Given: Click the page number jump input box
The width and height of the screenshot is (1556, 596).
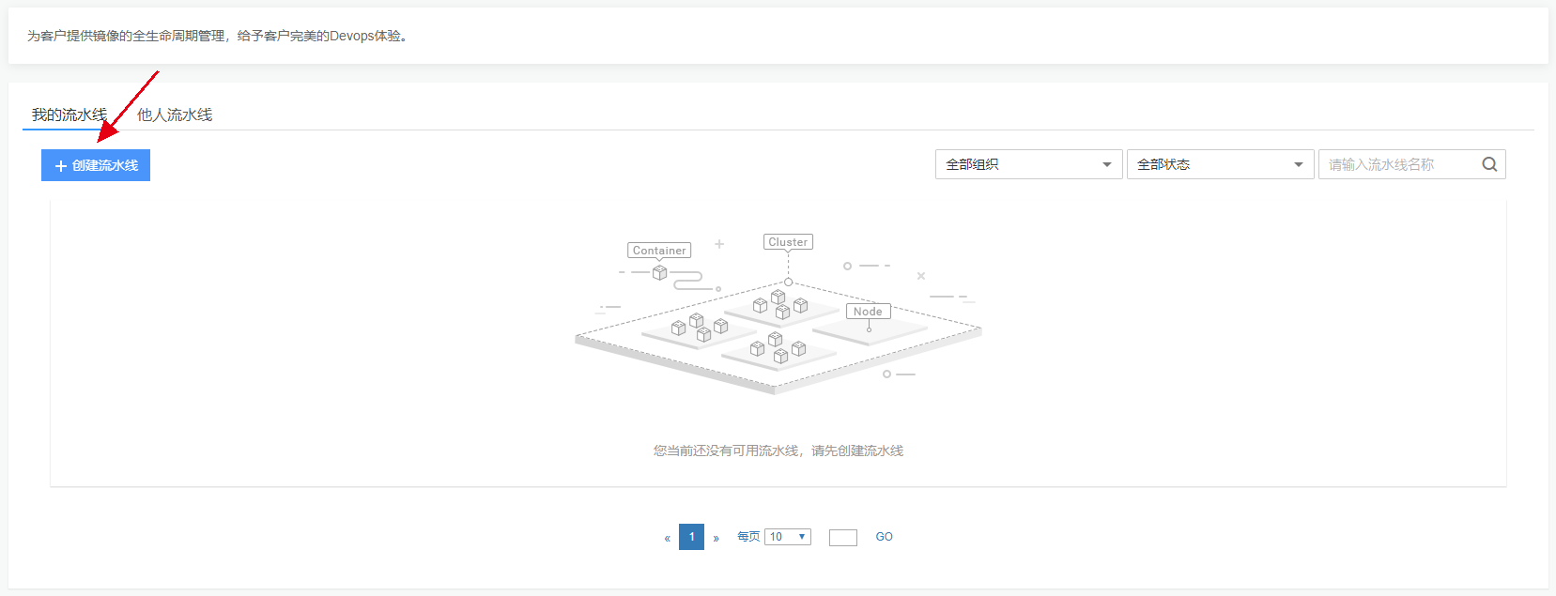Looking at the screenshot, I should click(x=843, y=538).
